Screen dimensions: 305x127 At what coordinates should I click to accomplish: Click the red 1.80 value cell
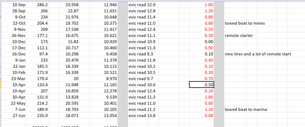(202, 97)
